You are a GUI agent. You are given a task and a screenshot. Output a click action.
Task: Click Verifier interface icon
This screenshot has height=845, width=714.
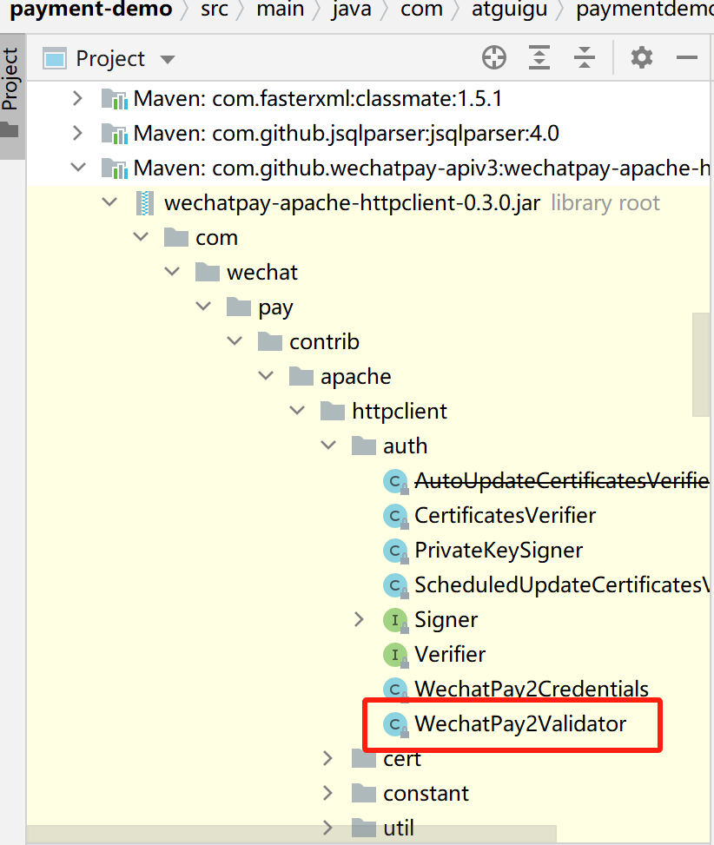coord(395,655)
